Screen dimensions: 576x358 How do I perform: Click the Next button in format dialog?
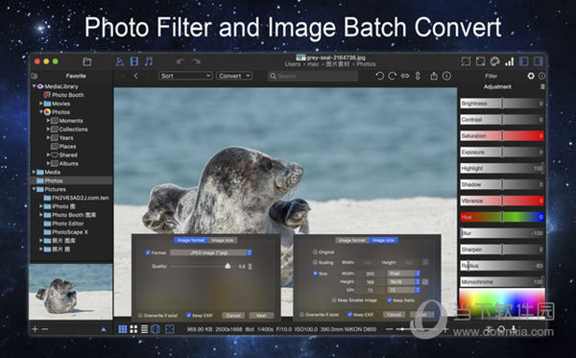(x=261, y=316)
